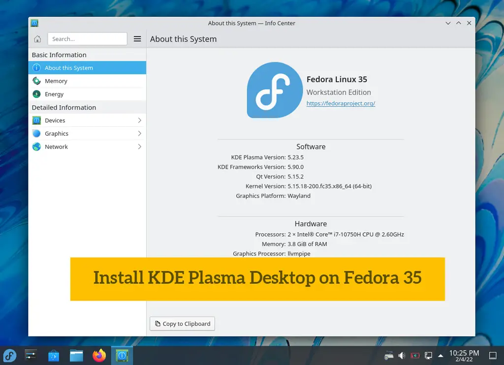Open the network connections tray icon

click(428, 355)
